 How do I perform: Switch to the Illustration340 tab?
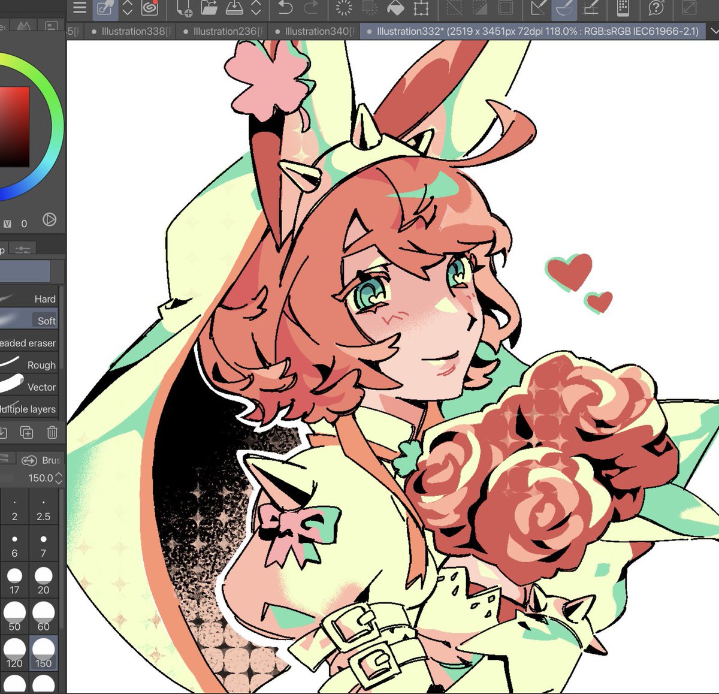click(315, 31)
